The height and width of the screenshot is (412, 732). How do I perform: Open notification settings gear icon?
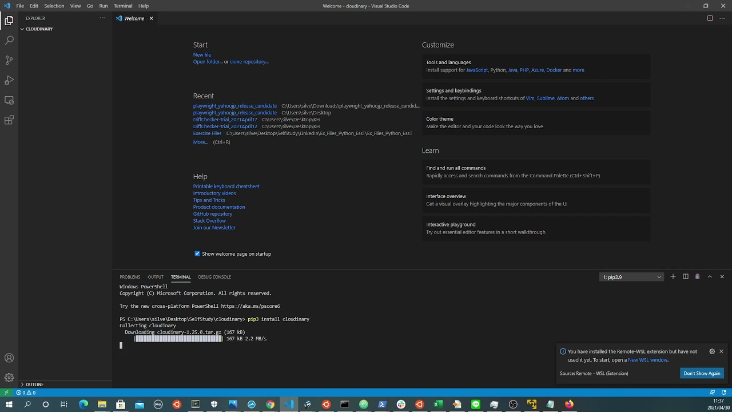pos(712,351)
